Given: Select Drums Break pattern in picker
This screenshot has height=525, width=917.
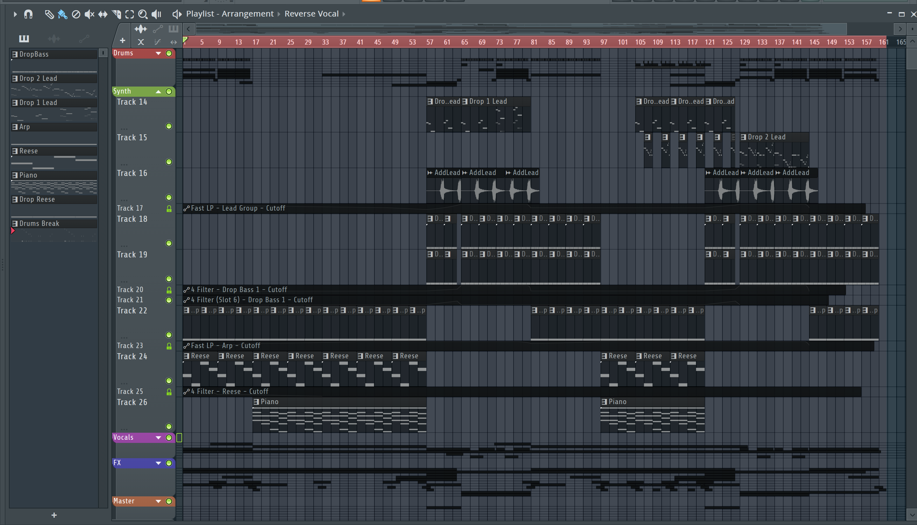Looking at the screenshot, I should click(54, 223).
